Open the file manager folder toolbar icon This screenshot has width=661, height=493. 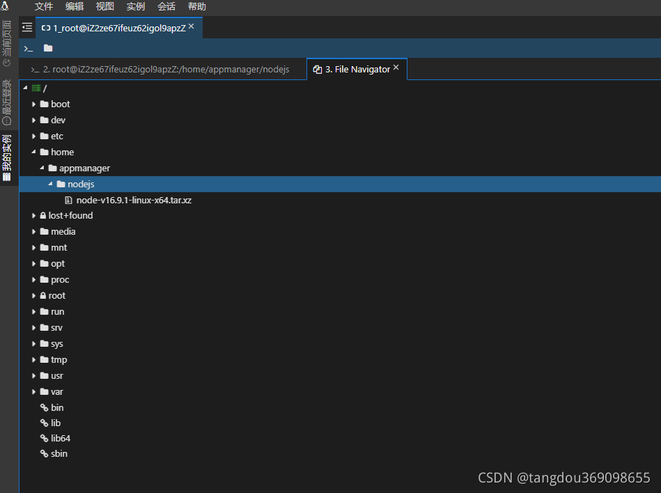tap(48, 48)
